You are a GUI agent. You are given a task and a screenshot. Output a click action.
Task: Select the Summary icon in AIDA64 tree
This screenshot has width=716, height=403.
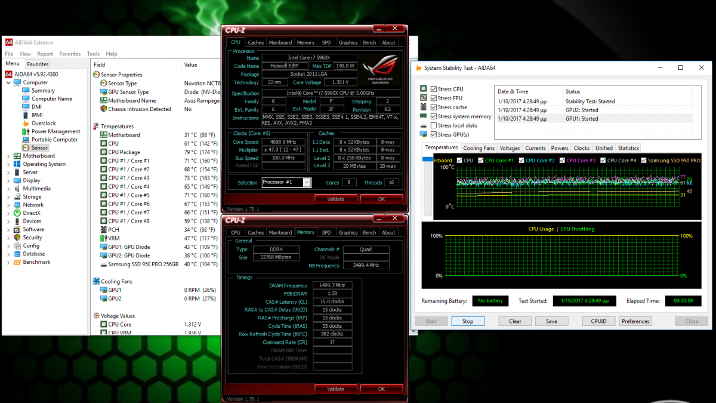pyautogui.click(x=26, y=91)
